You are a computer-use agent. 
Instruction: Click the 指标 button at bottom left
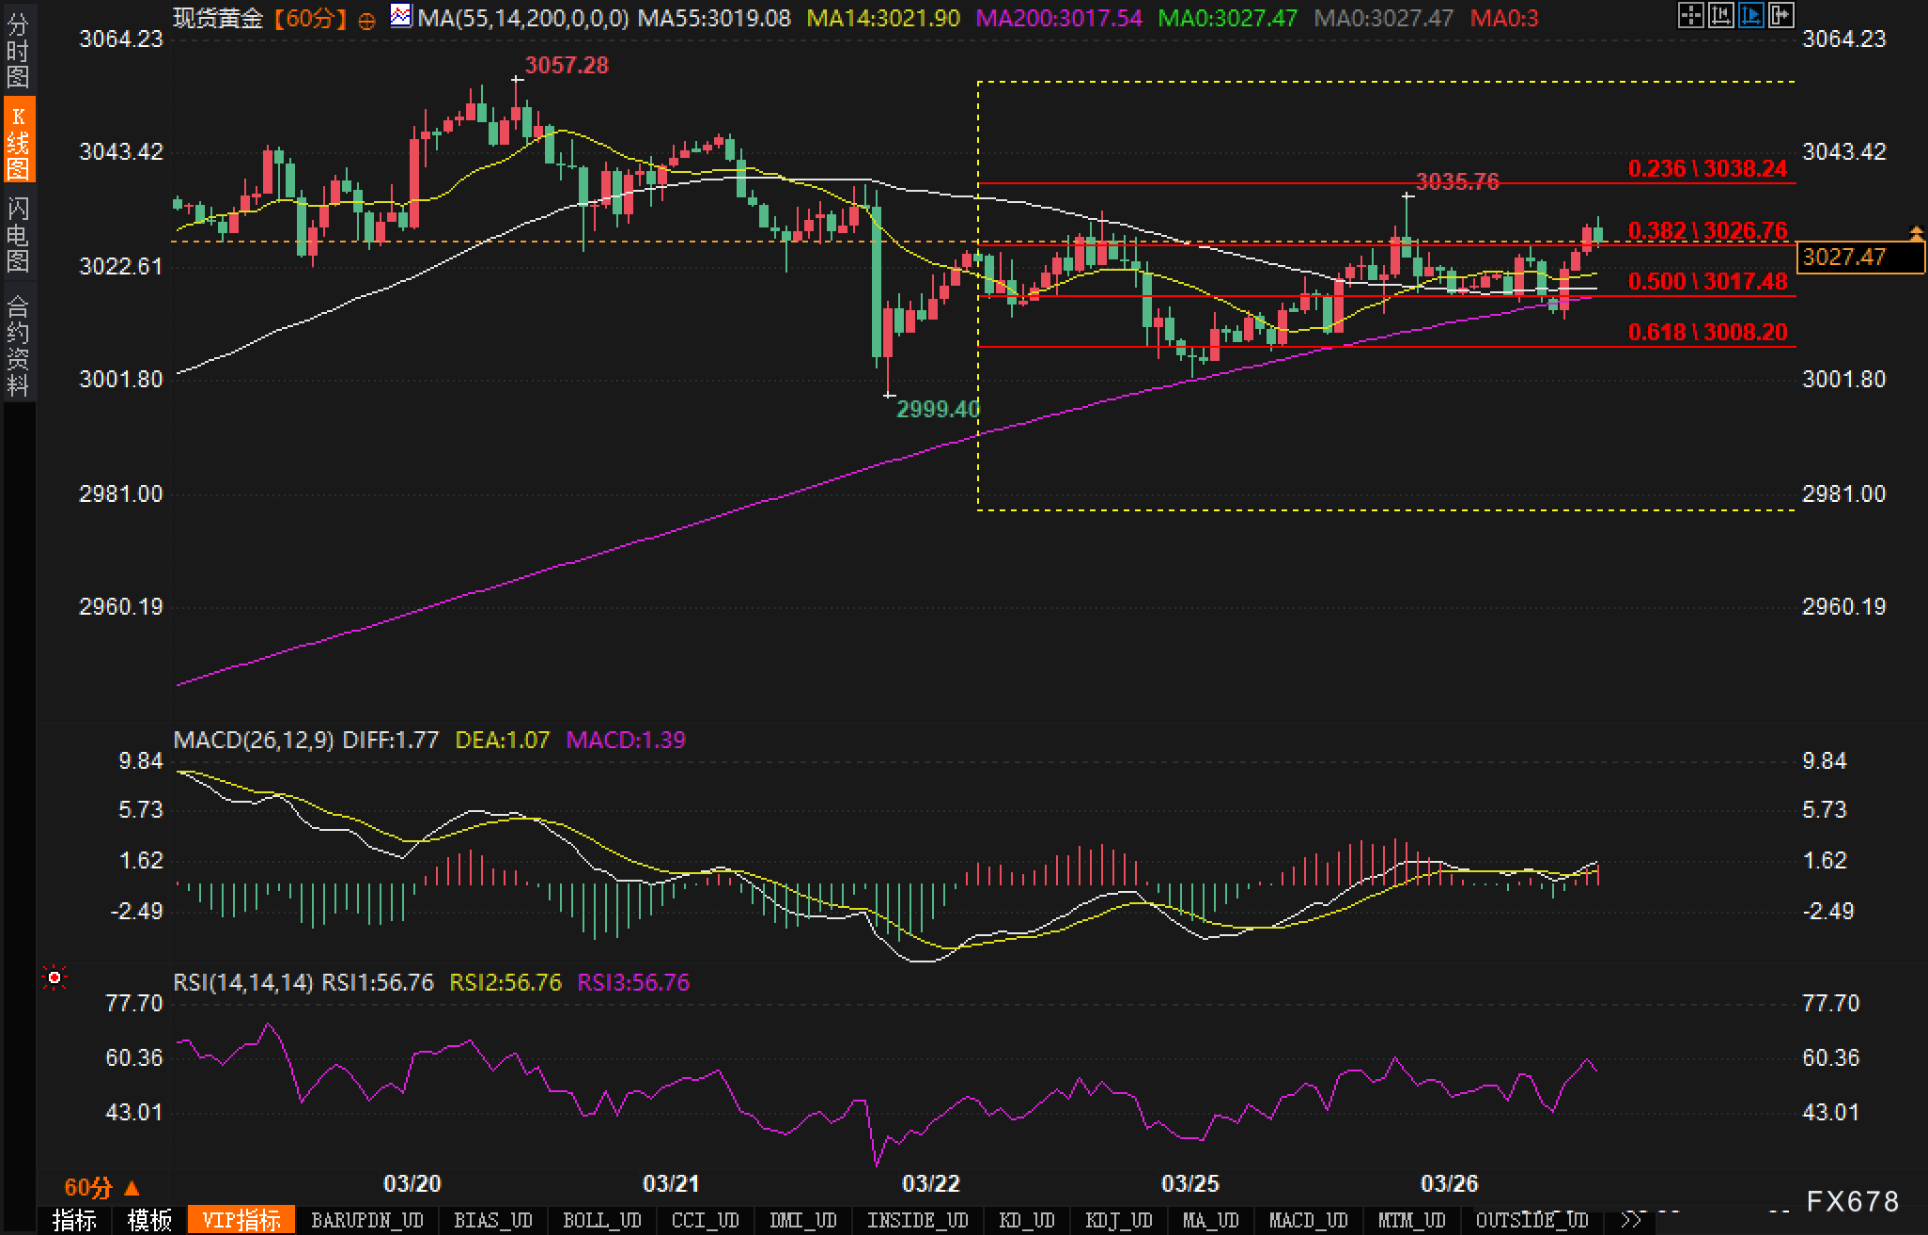[75, 1220]
